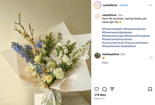Image resolution: width=155 pixels, height=105 pixels.
Task: Advance to the next photo in carousel
Action: tap(87, 57)
